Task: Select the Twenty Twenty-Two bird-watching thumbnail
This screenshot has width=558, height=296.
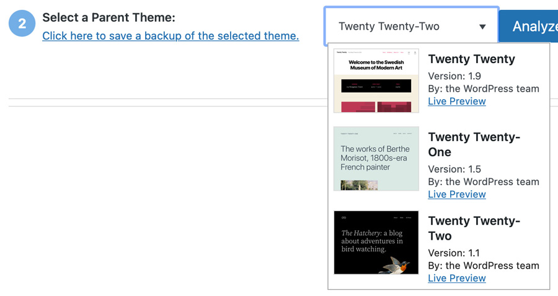Action: [376, 242]
